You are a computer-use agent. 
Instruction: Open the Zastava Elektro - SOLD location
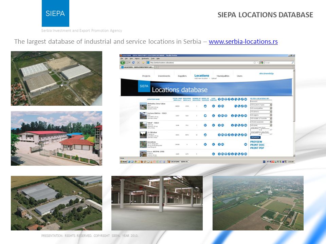coord(157,113)
